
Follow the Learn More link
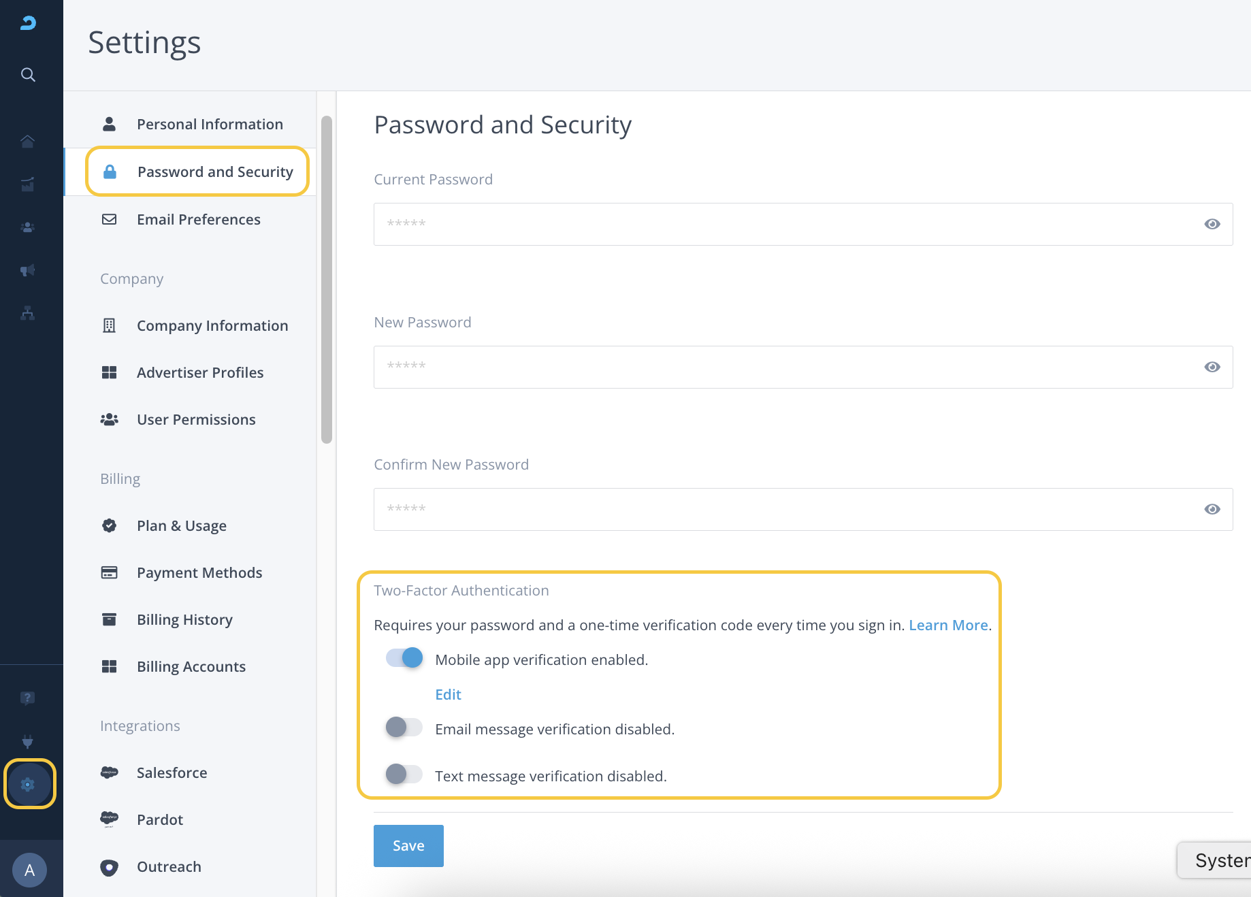point(948,625)
